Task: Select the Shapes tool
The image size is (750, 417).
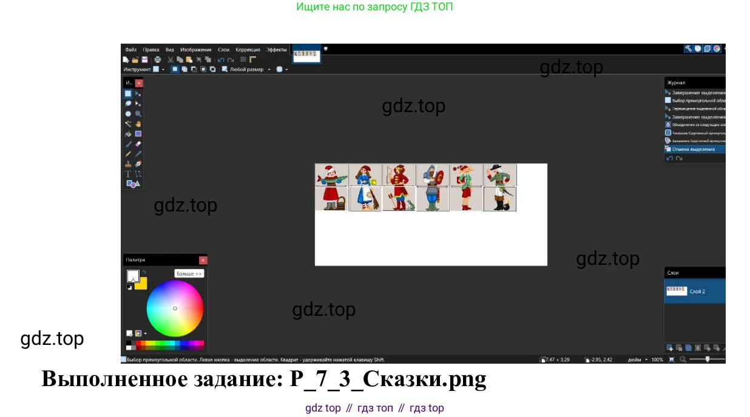Action: [133, 184]
